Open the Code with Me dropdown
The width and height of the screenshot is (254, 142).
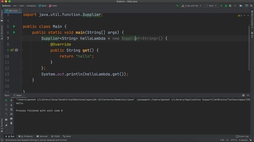[x=191, y=6]
